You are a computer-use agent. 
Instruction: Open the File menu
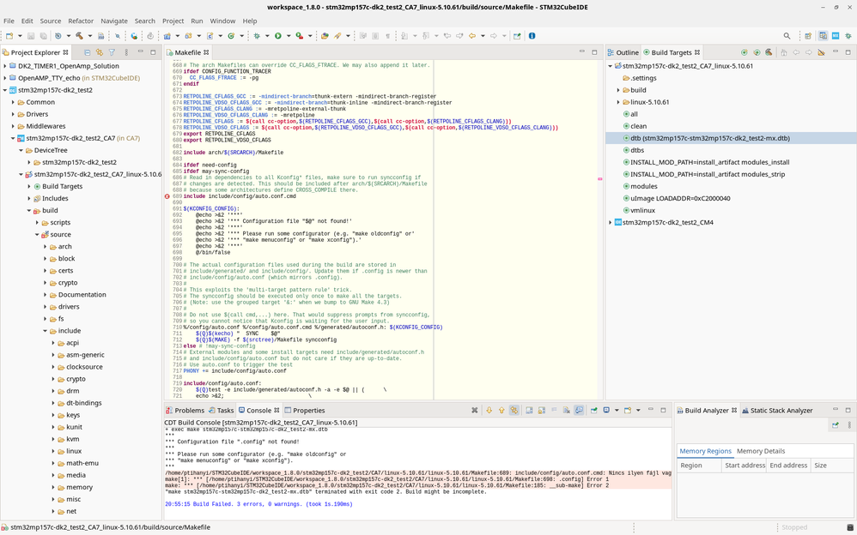9,21
